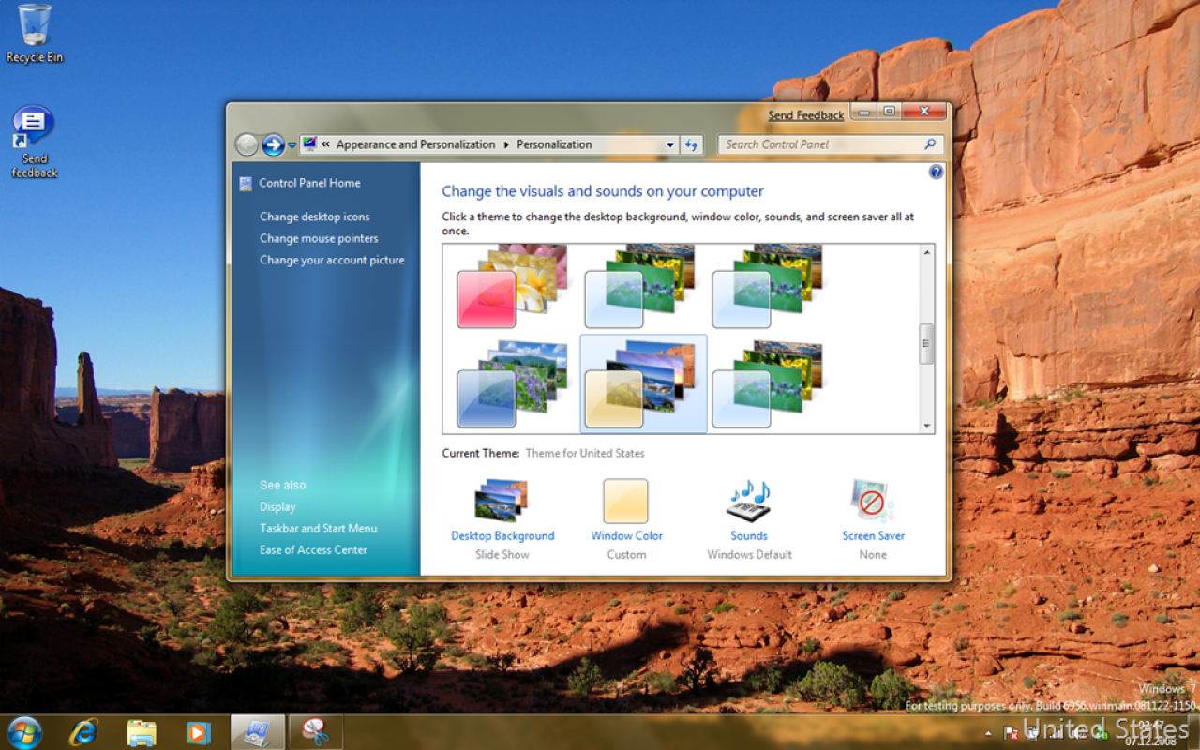Expand the breadcrumb overflow chevrons

[325, 144]
